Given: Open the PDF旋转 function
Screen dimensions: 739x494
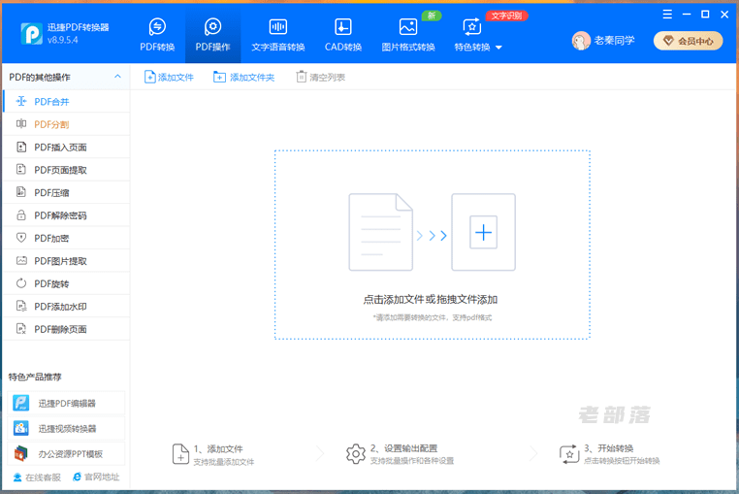Looking at the screenshot, I should click(51, 283).
